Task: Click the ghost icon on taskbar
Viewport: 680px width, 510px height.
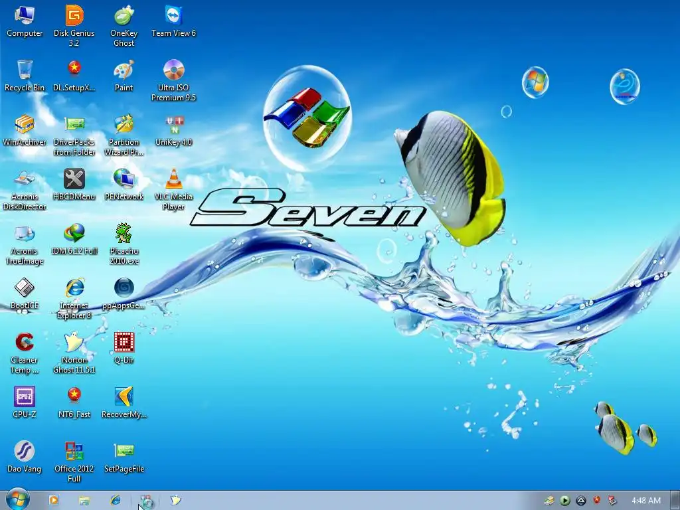Action: (x=175, y=500)
